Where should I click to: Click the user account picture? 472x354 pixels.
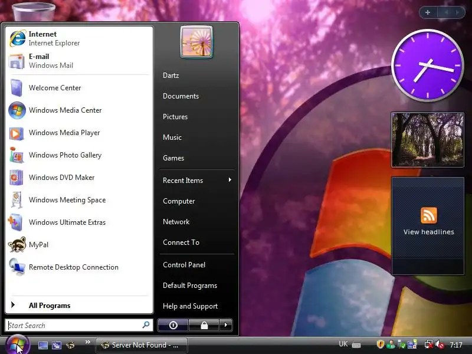click(196, 42)
